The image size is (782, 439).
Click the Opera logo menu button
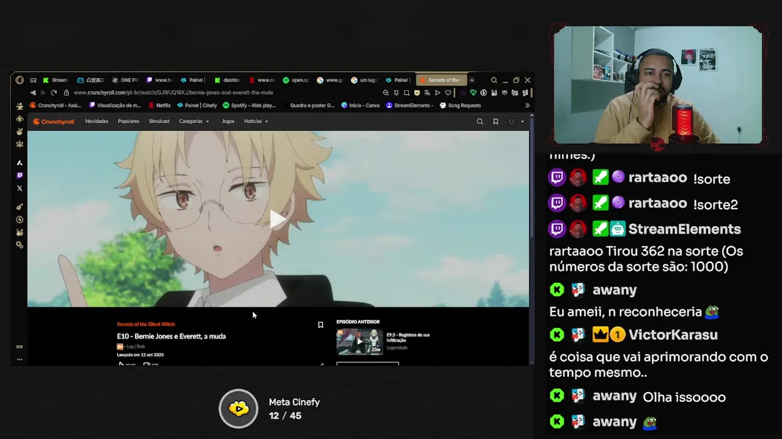20,80
